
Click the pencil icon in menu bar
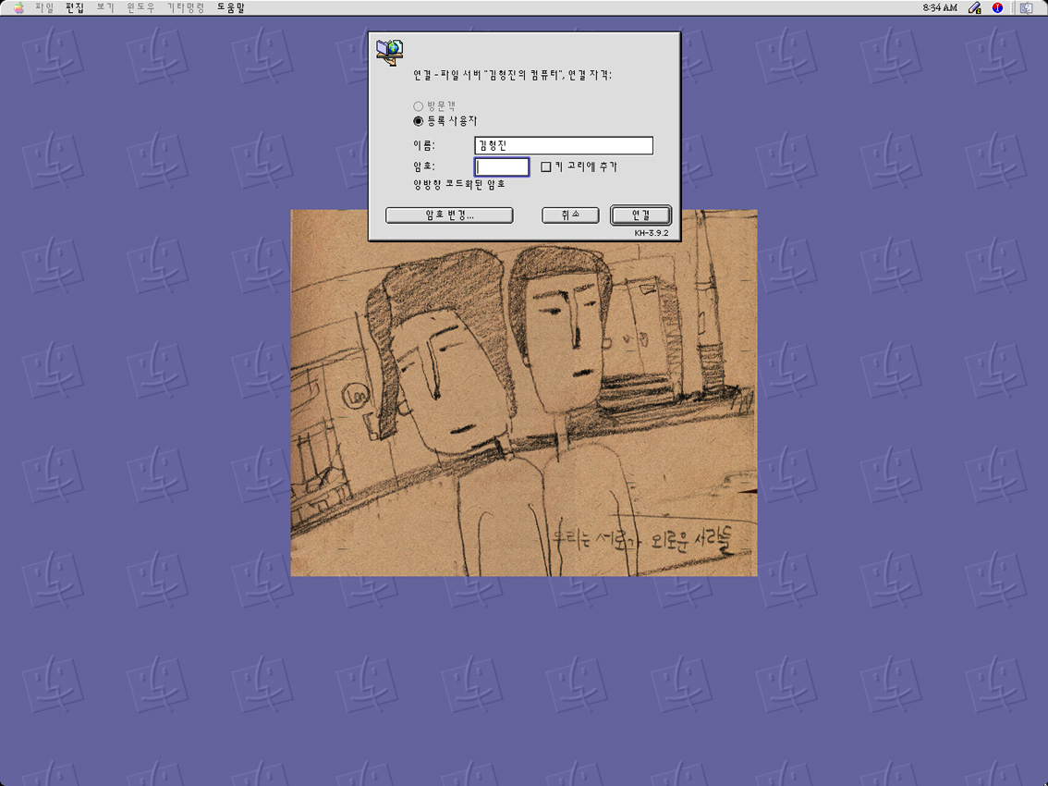coord(975,8)
